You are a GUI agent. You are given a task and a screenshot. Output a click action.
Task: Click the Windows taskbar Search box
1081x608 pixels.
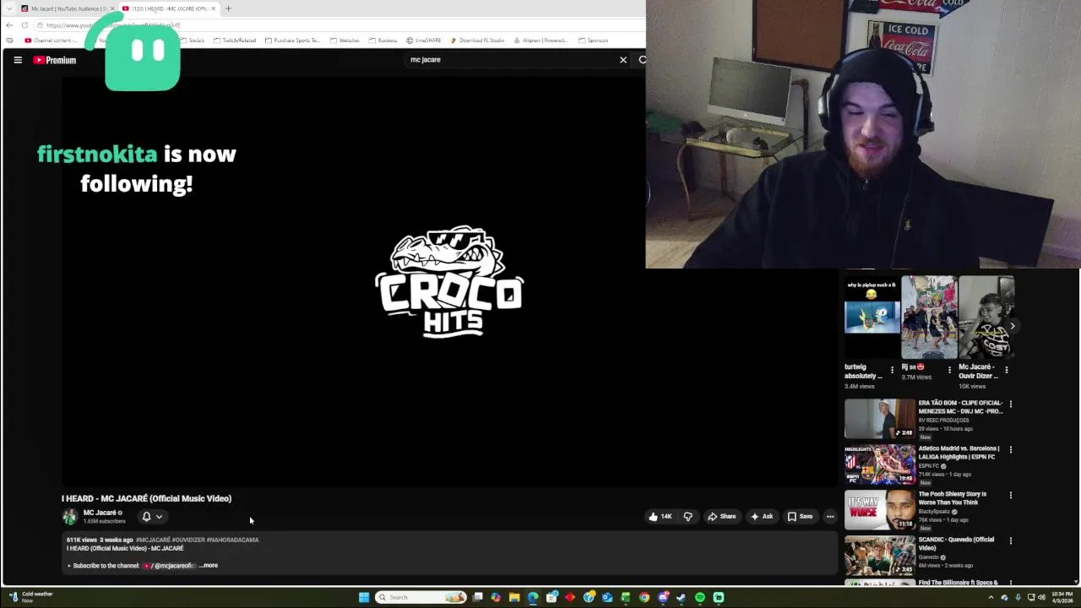pyautogui.click(x=421, y=597)
